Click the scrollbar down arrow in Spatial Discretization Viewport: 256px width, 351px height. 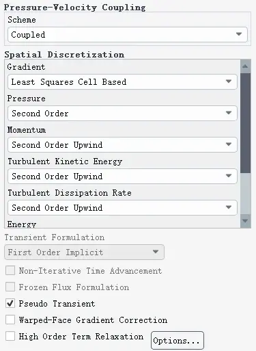[245, 221]
